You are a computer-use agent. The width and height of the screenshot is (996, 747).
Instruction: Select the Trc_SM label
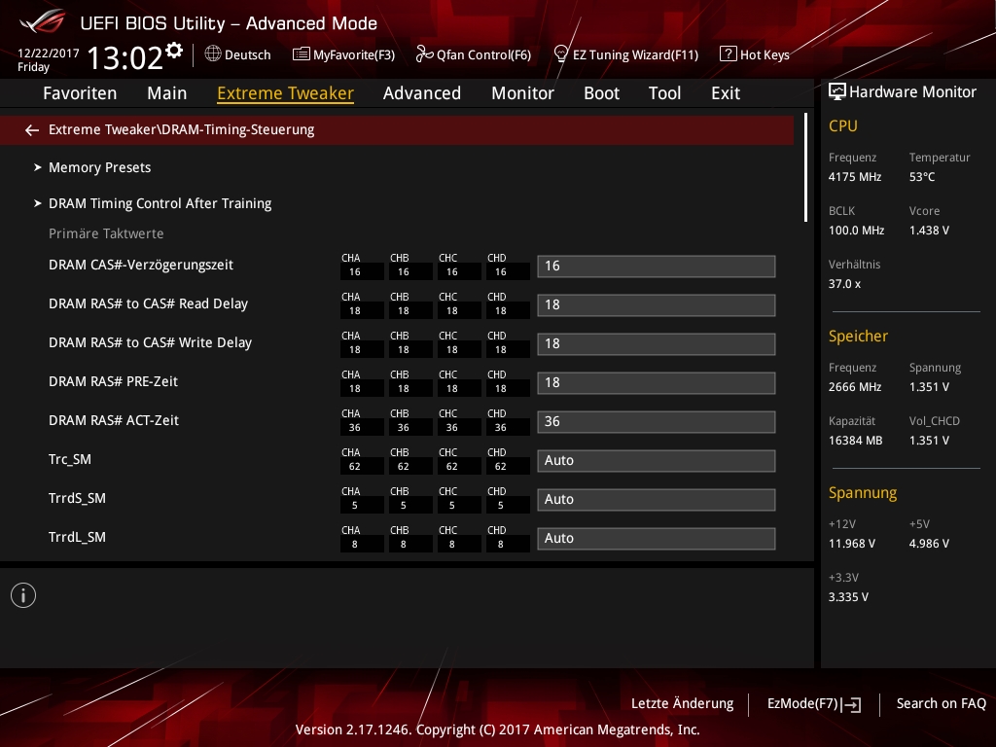point(70,459)
